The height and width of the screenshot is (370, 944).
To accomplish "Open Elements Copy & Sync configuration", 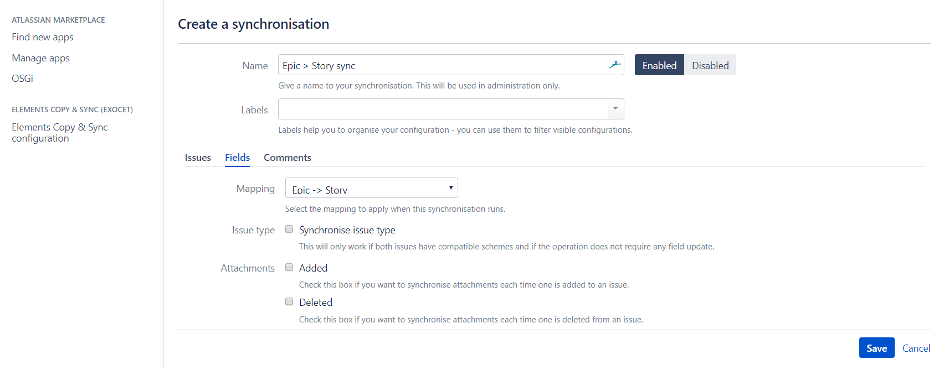I will (x=59, y=133).
